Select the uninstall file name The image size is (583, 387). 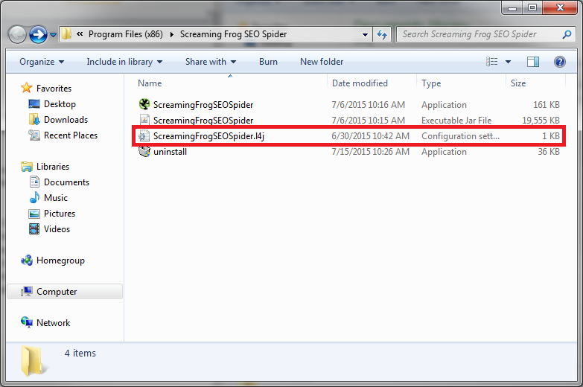pyautogui.click(x=170, y=152)
